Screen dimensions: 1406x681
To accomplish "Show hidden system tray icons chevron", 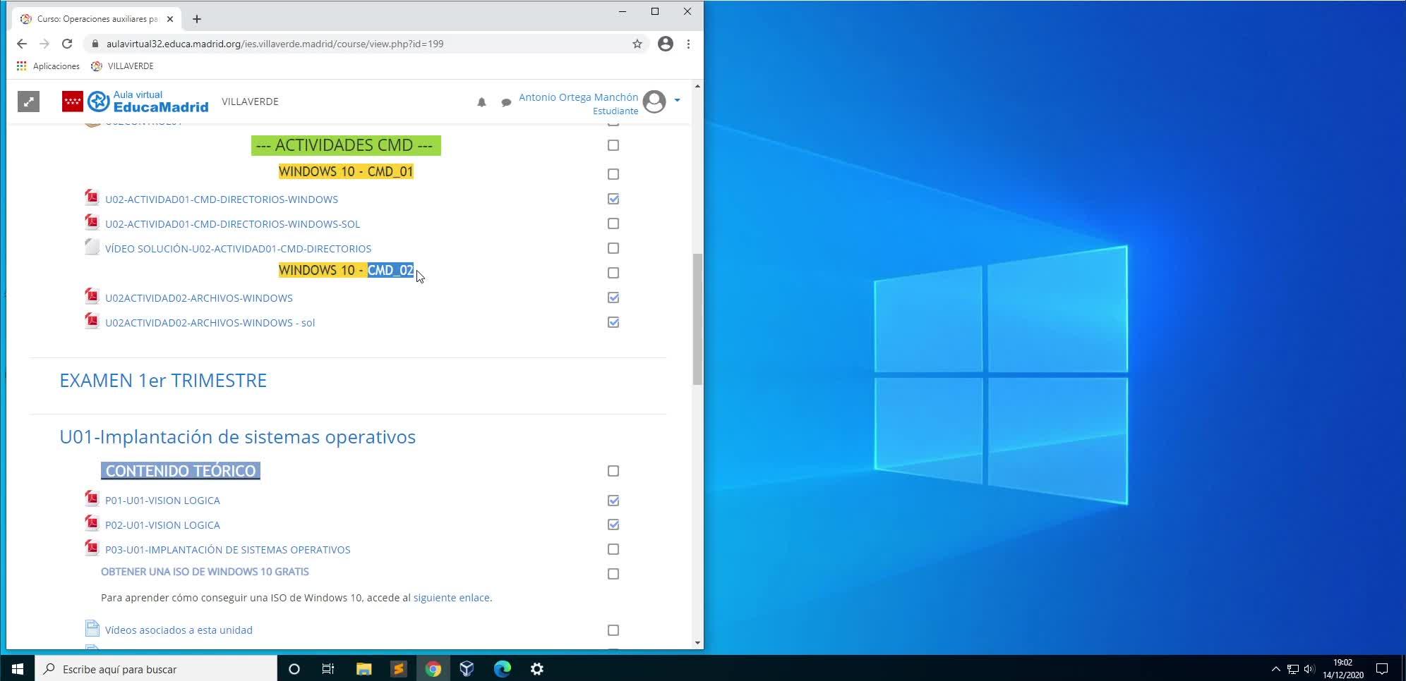I will click(1275, 669).
